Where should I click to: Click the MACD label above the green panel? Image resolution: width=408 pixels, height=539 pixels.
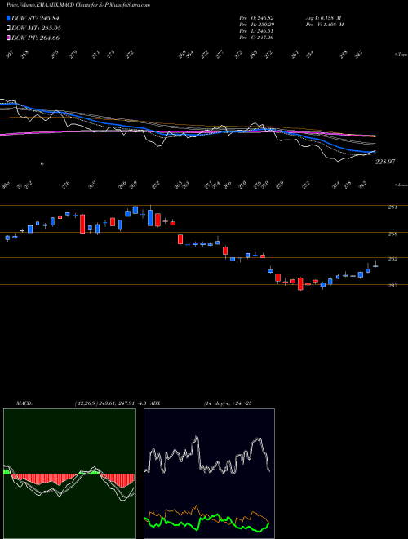click(24, 403)
